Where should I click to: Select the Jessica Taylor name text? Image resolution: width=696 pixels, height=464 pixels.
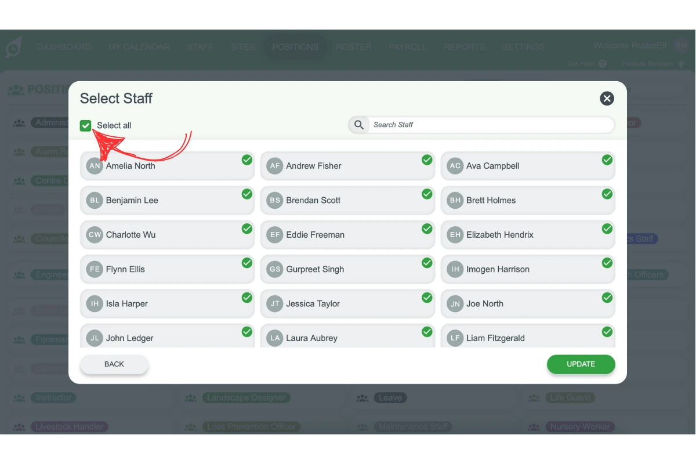pos(313,304)
